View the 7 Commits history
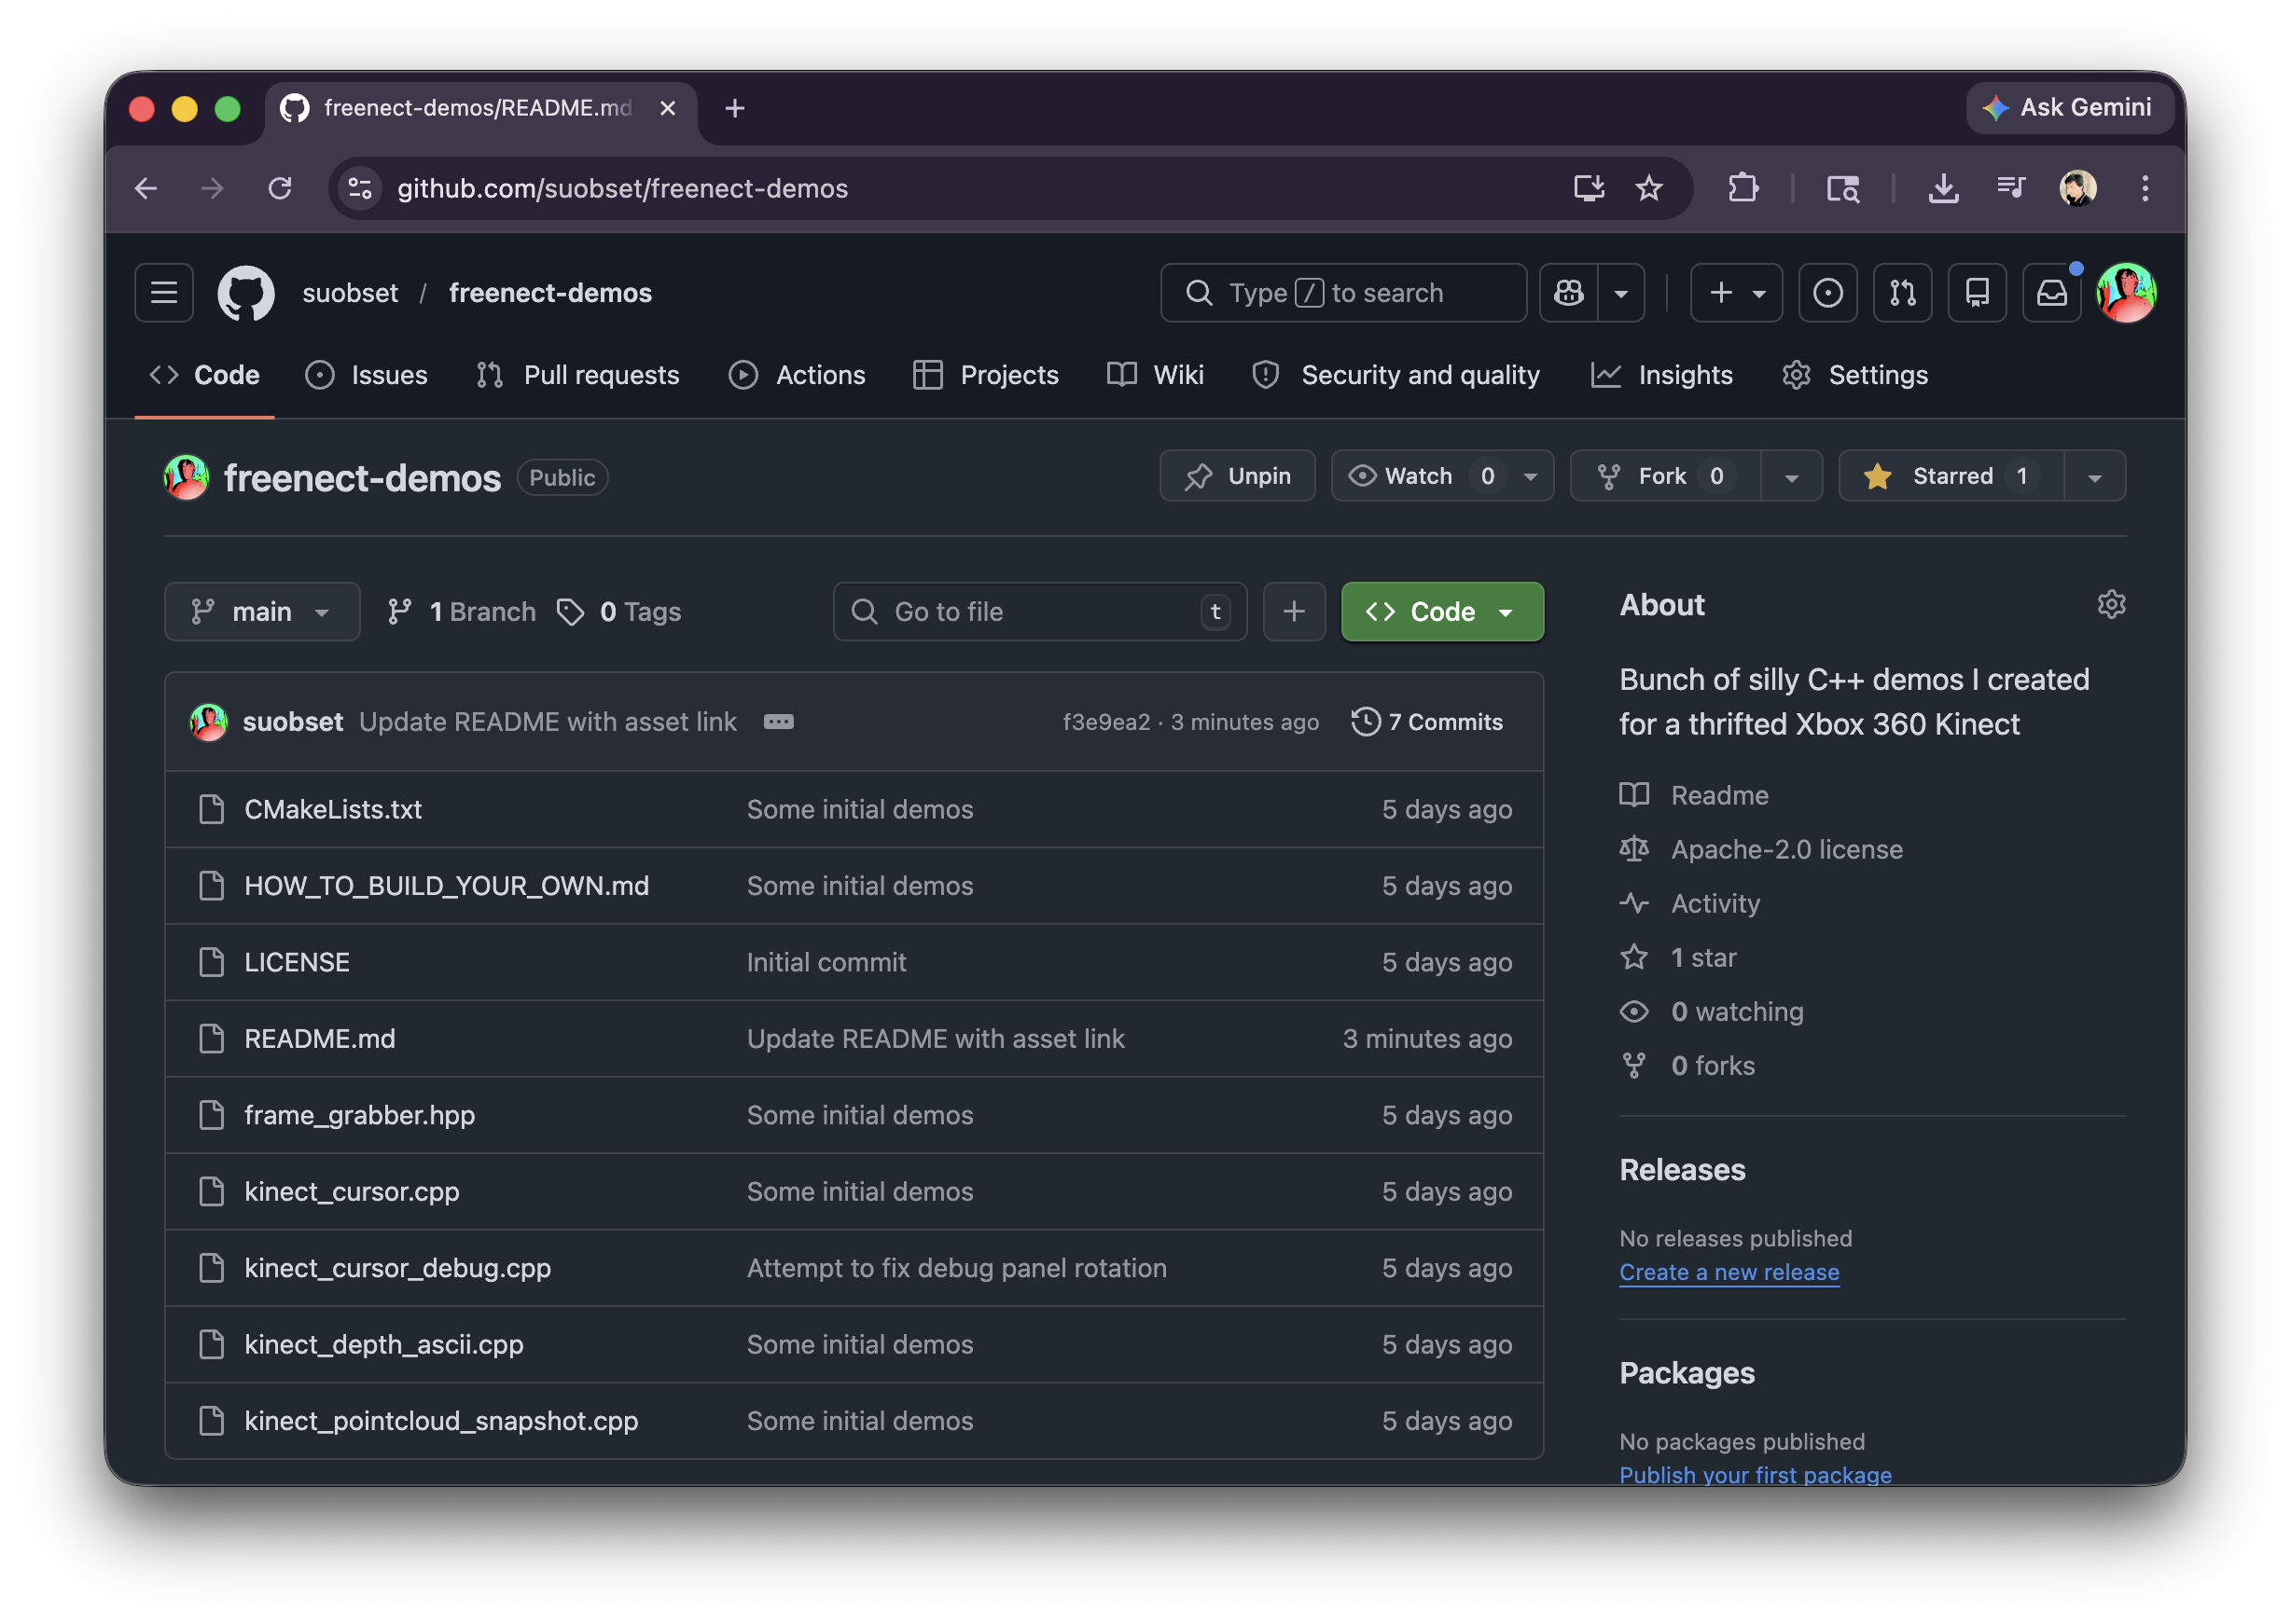2291x1624 pixels. [x=1426, y=722]
